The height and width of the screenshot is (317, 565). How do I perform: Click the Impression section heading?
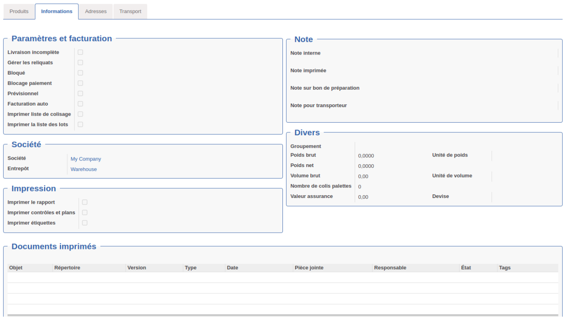[x=33, y=189]
